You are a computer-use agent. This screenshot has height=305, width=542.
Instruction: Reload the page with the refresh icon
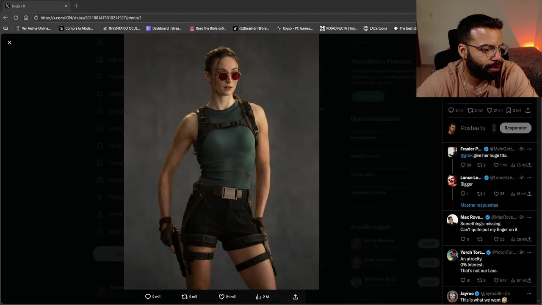tap(16, 18)
